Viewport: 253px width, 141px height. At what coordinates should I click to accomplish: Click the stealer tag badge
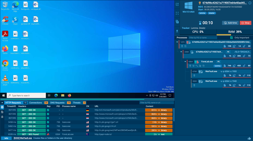(x=212, y=13)
